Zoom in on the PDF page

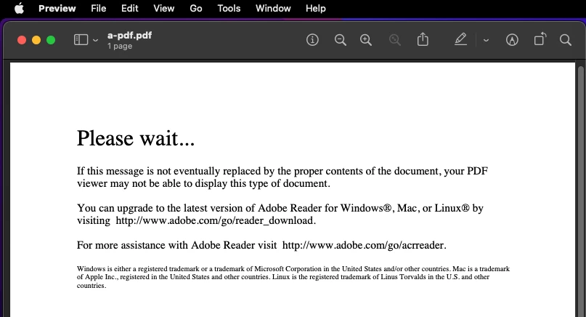coord(366,40)
